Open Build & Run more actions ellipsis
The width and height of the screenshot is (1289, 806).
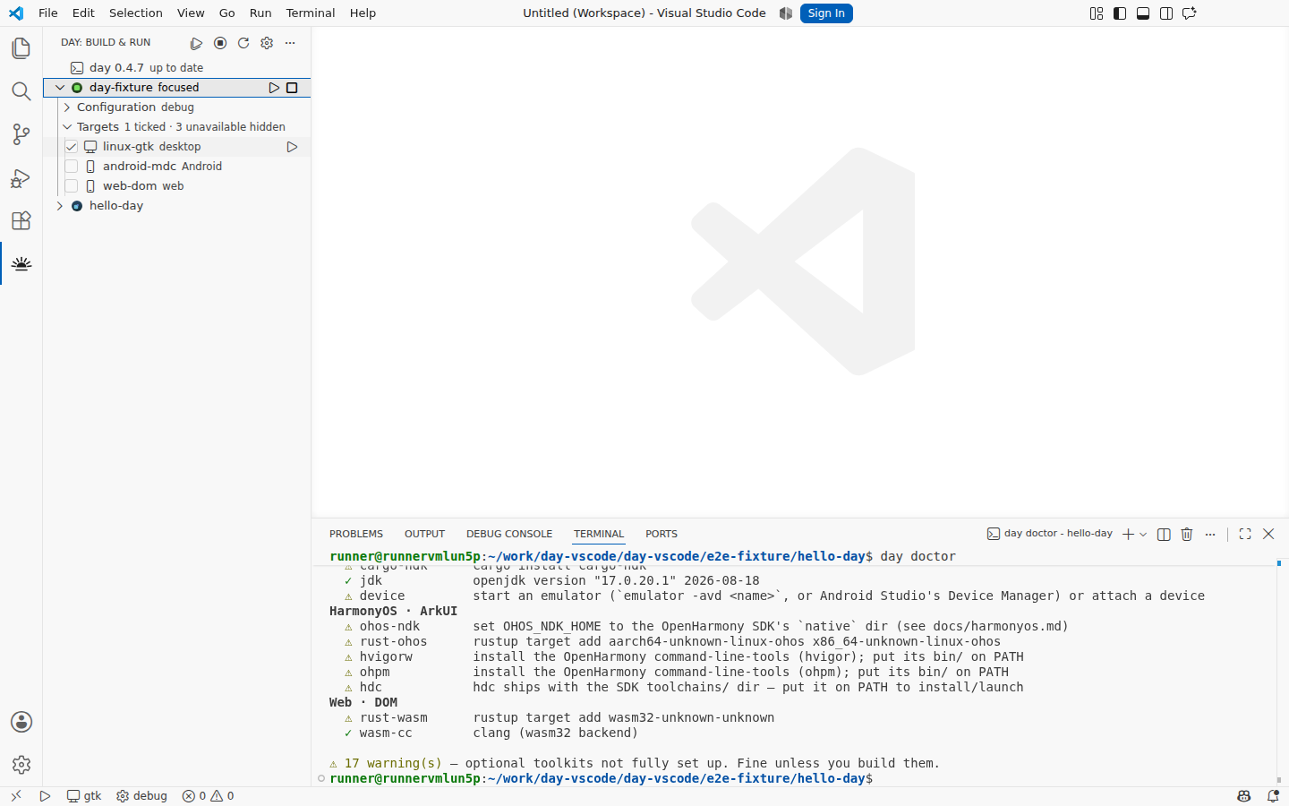[x=290, y=43]
